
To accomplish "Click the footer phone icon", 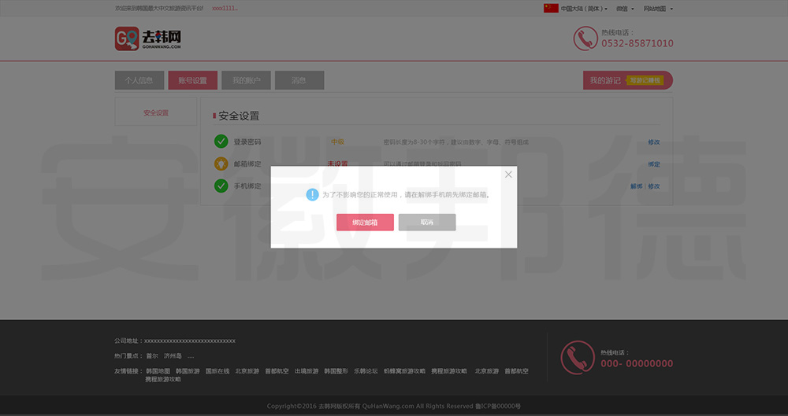I will (577, 357).
